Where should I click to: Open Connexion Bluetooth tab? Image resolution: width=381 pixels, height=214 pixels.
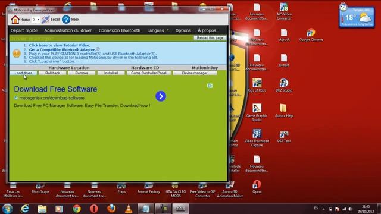coord(120,30)
